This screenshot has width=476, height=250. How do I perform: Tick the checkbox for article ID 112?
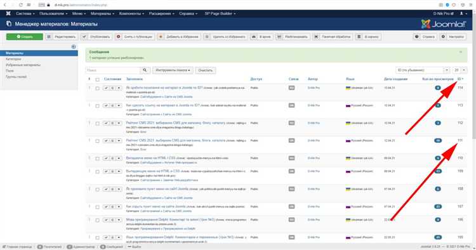point(97,124)
